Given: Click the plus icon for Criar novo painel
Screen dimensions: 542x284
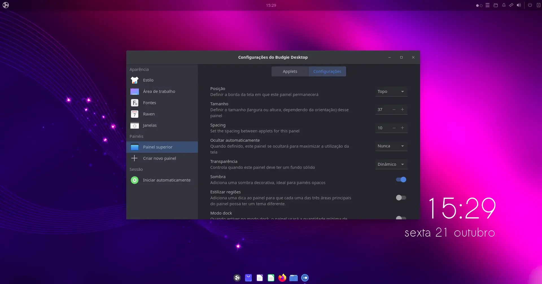Looking at the screenshot, I should 135,158.
